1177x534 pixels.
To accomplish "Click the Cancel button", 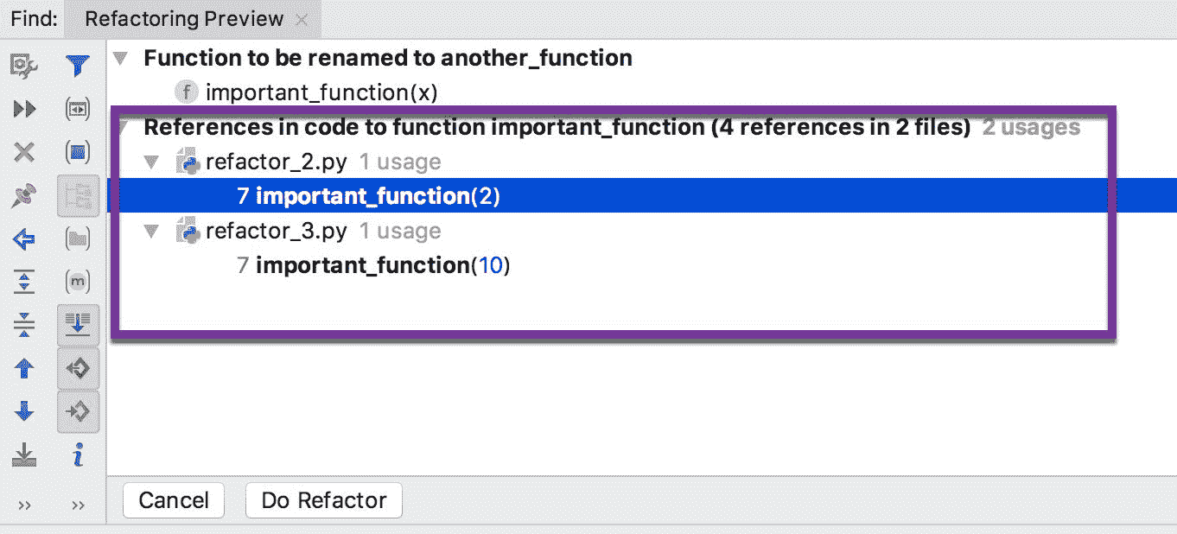I will 174,500.
